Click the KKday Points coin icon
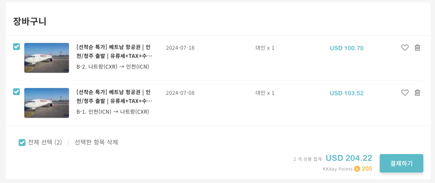435x183 pixels. (357, 169)
